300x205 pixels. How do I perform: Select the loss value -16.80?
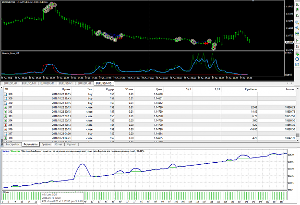pyautogui.click(x=254, y=129)
